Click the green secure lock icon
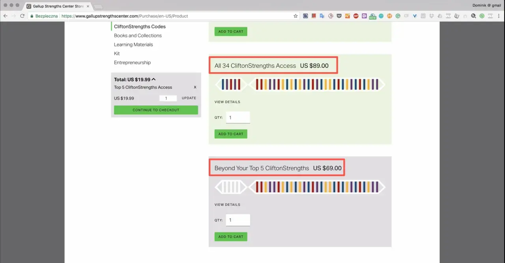The width and height of the screenshot is (505, 263). point(32,16)
